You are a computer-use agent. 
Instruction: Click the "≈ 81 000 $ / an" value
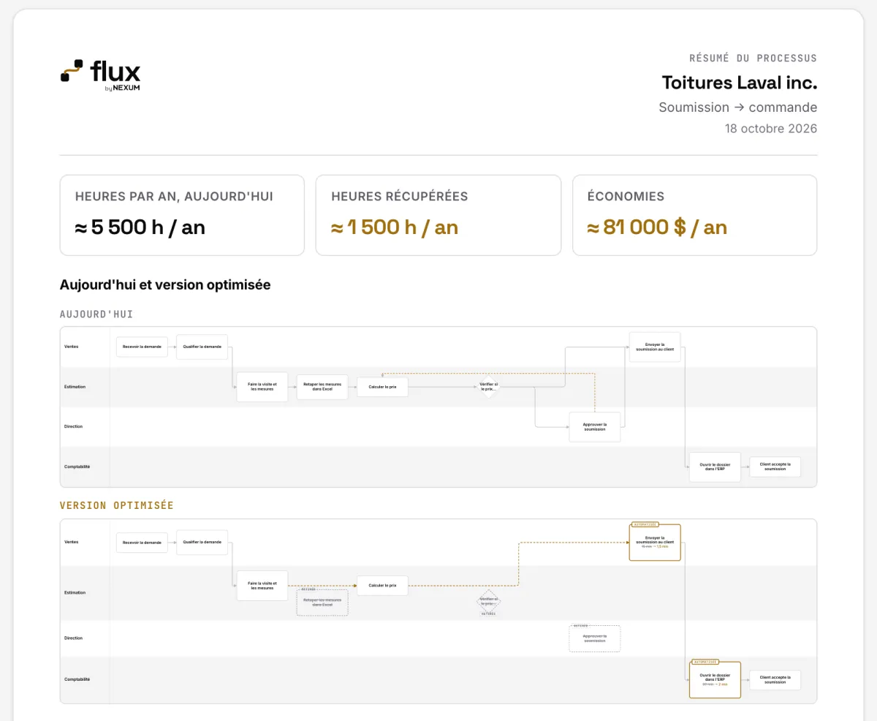coord(658,227)
